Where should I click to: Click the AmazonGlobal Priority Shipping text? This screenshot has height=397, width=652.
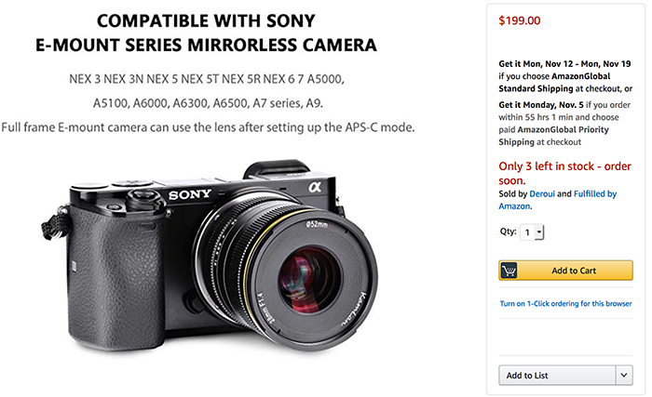point(553,136)
